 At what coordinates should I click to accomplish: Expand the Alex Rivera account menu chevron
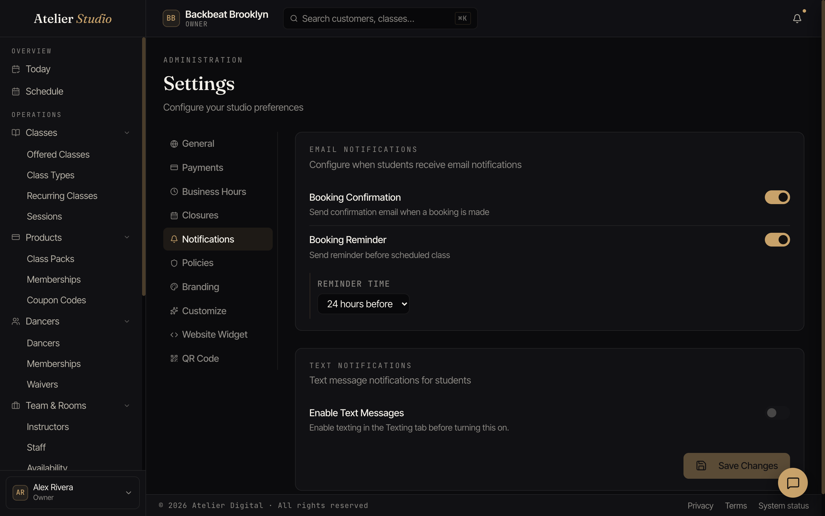tap(129, 492)
